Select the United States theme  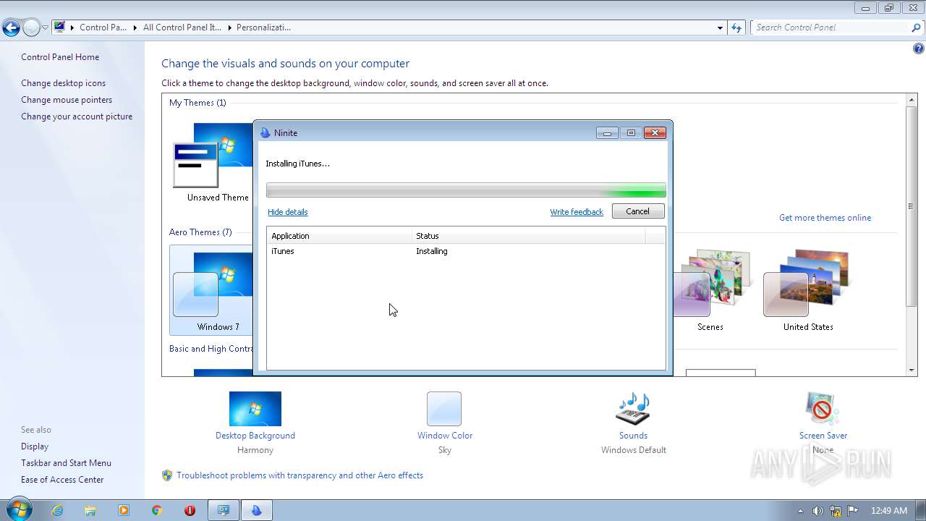point(808,290)
